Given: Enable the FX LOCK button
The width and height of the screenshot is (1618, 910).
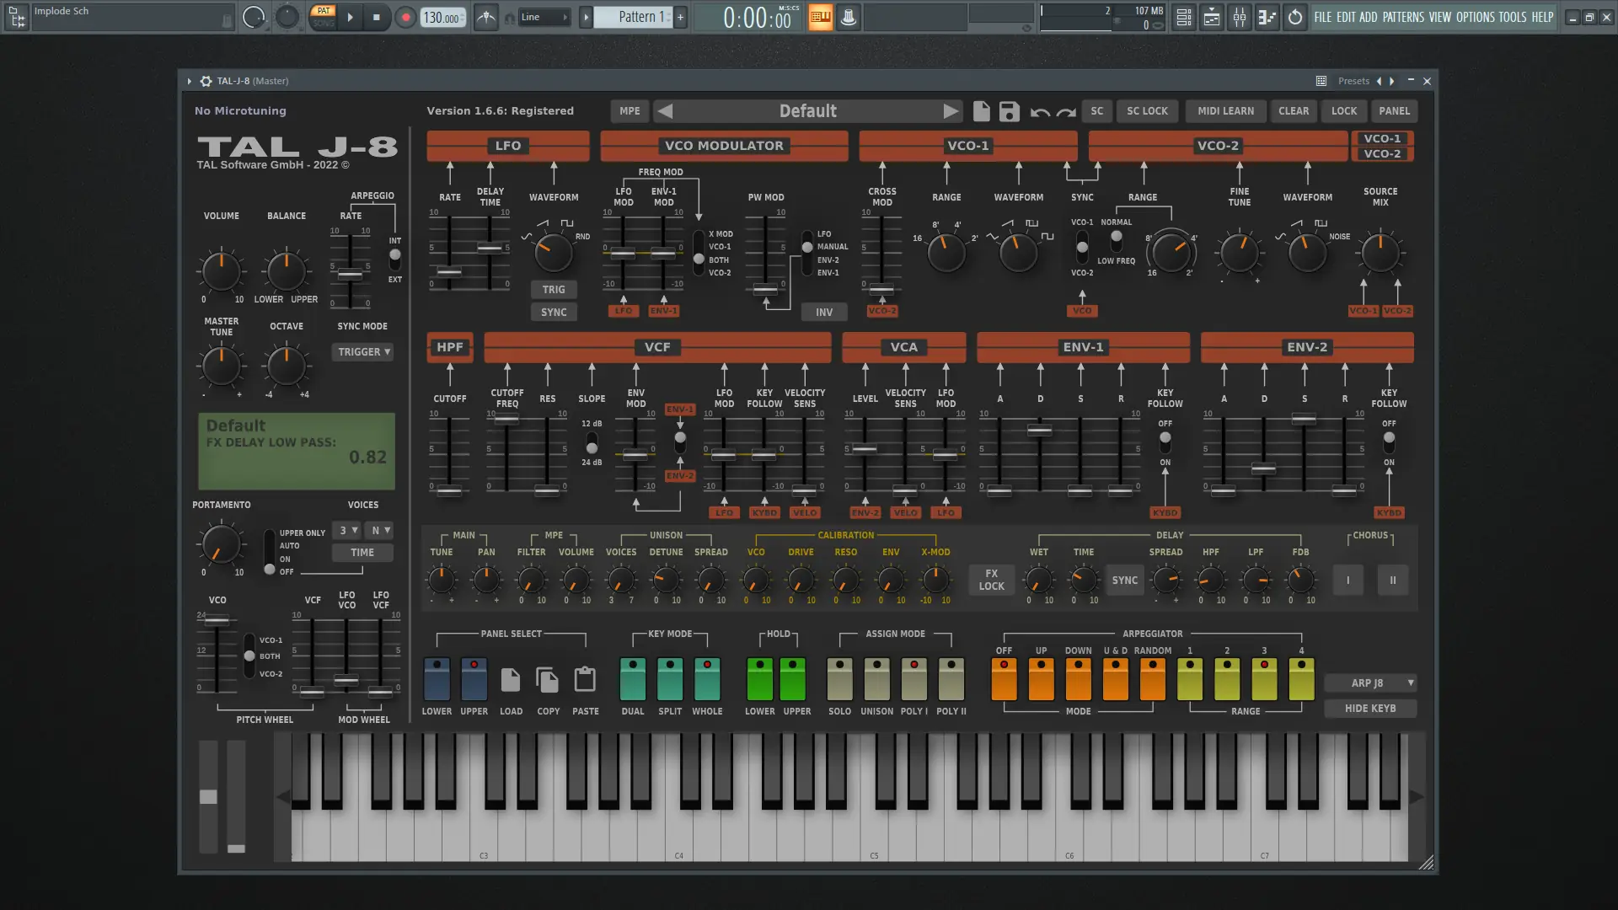Looking at the screenshot, I should (x=991, y=580).
